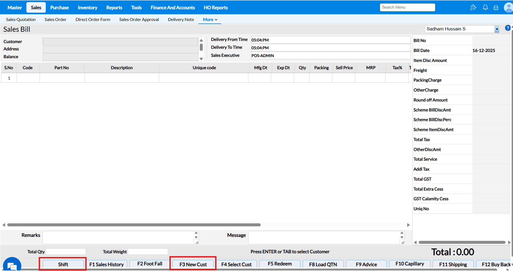Image resolution: width=513 pixels, height=271 pixels.
Task: Open the Inventory menu
Action: click(88, 8)
